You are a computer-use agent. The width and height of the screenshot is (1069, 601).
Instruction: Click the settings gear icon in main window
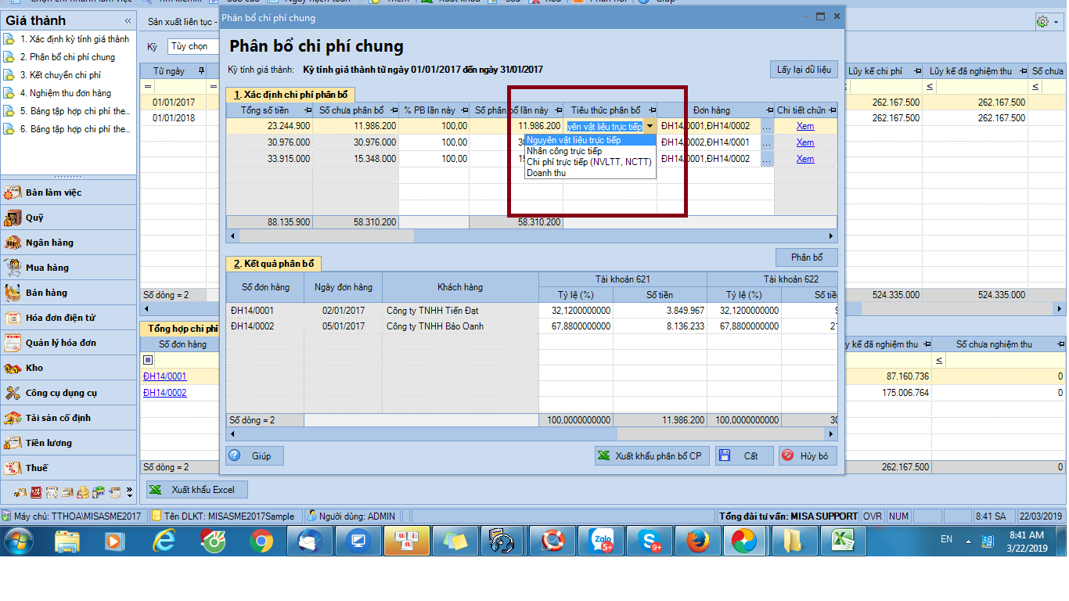point(1042,22)
